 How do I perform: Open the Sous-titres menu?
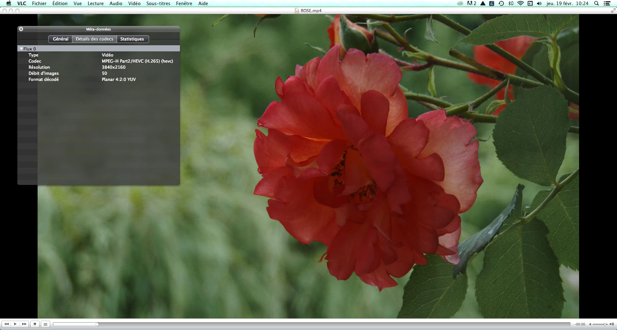tap(158, 4)
